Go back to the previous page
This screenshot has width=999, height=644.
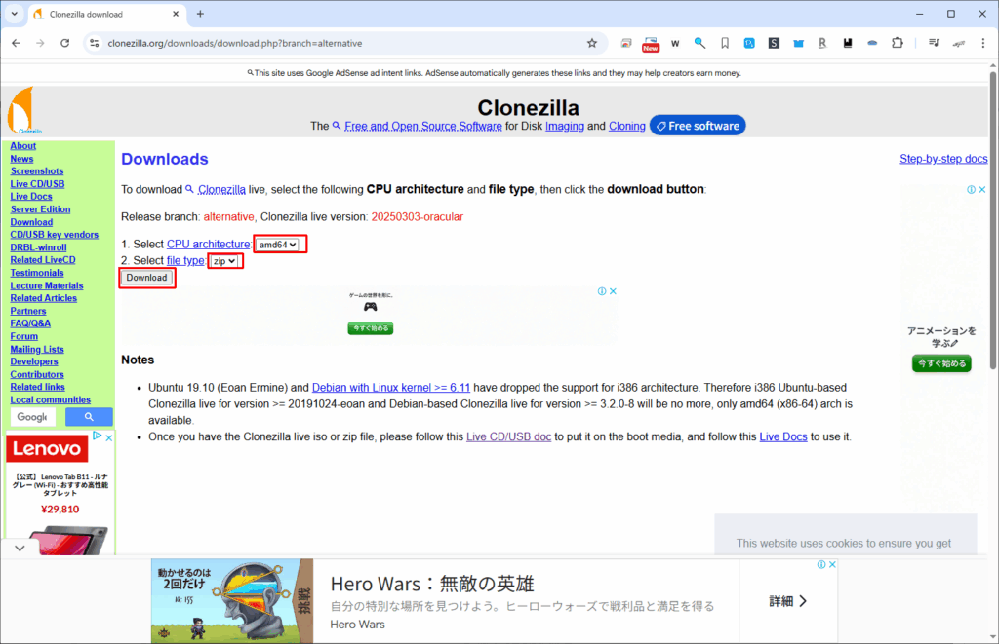pos(16,43)
